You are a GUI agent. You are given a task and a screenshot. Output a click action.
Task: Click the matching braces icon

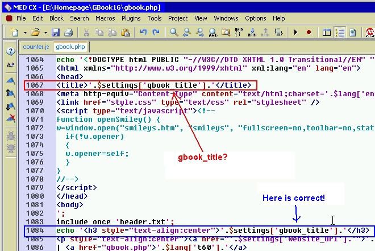(278, 32)
